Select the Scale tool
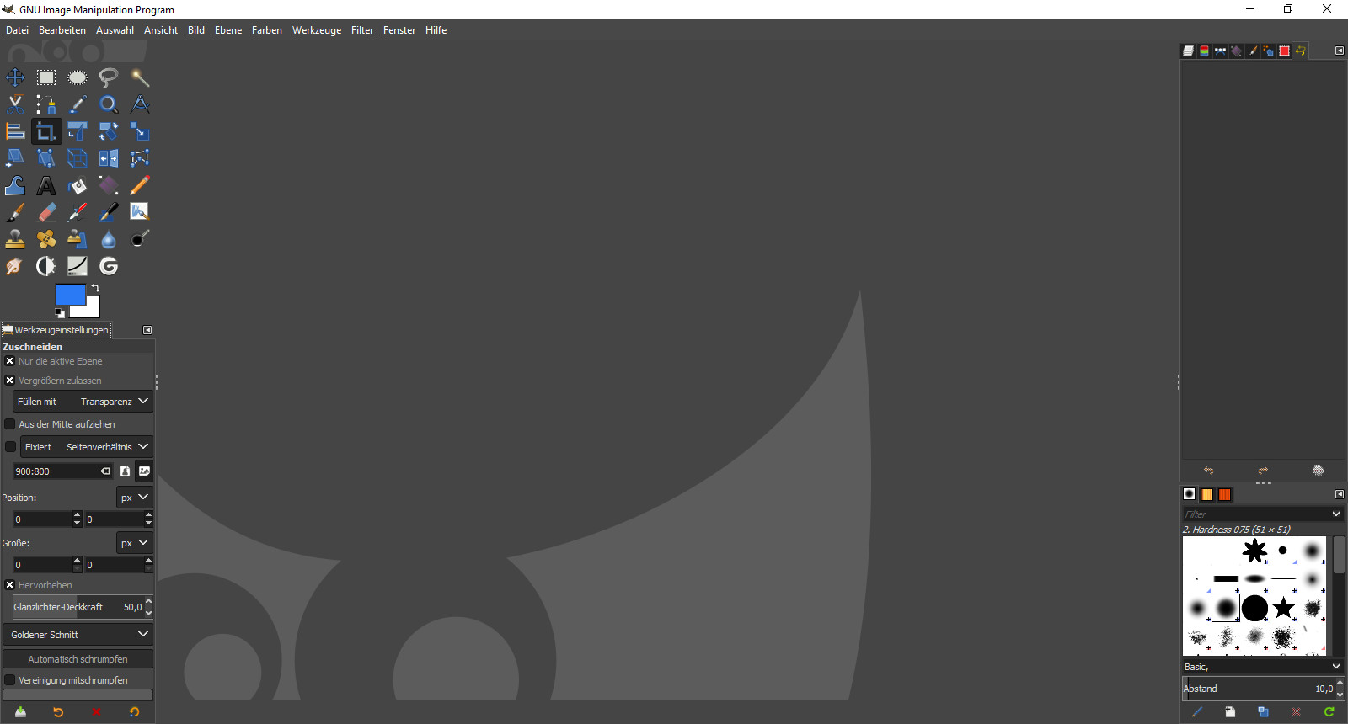Screen dimensions: 1348x724 click(x=140, y=131)
